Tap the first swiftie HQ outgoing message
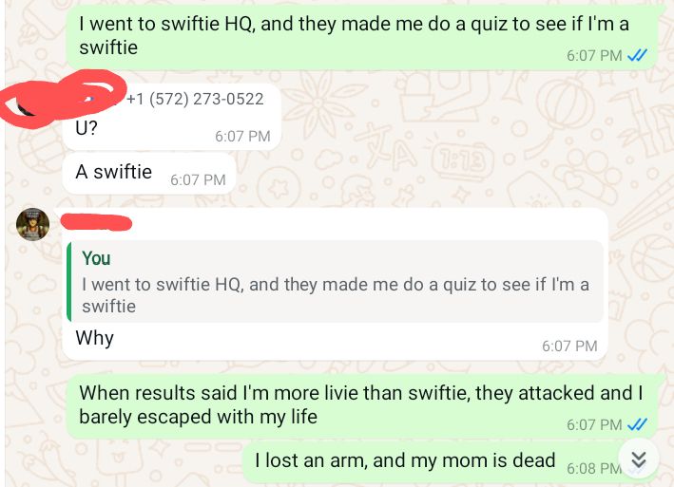 pos(362,37)
